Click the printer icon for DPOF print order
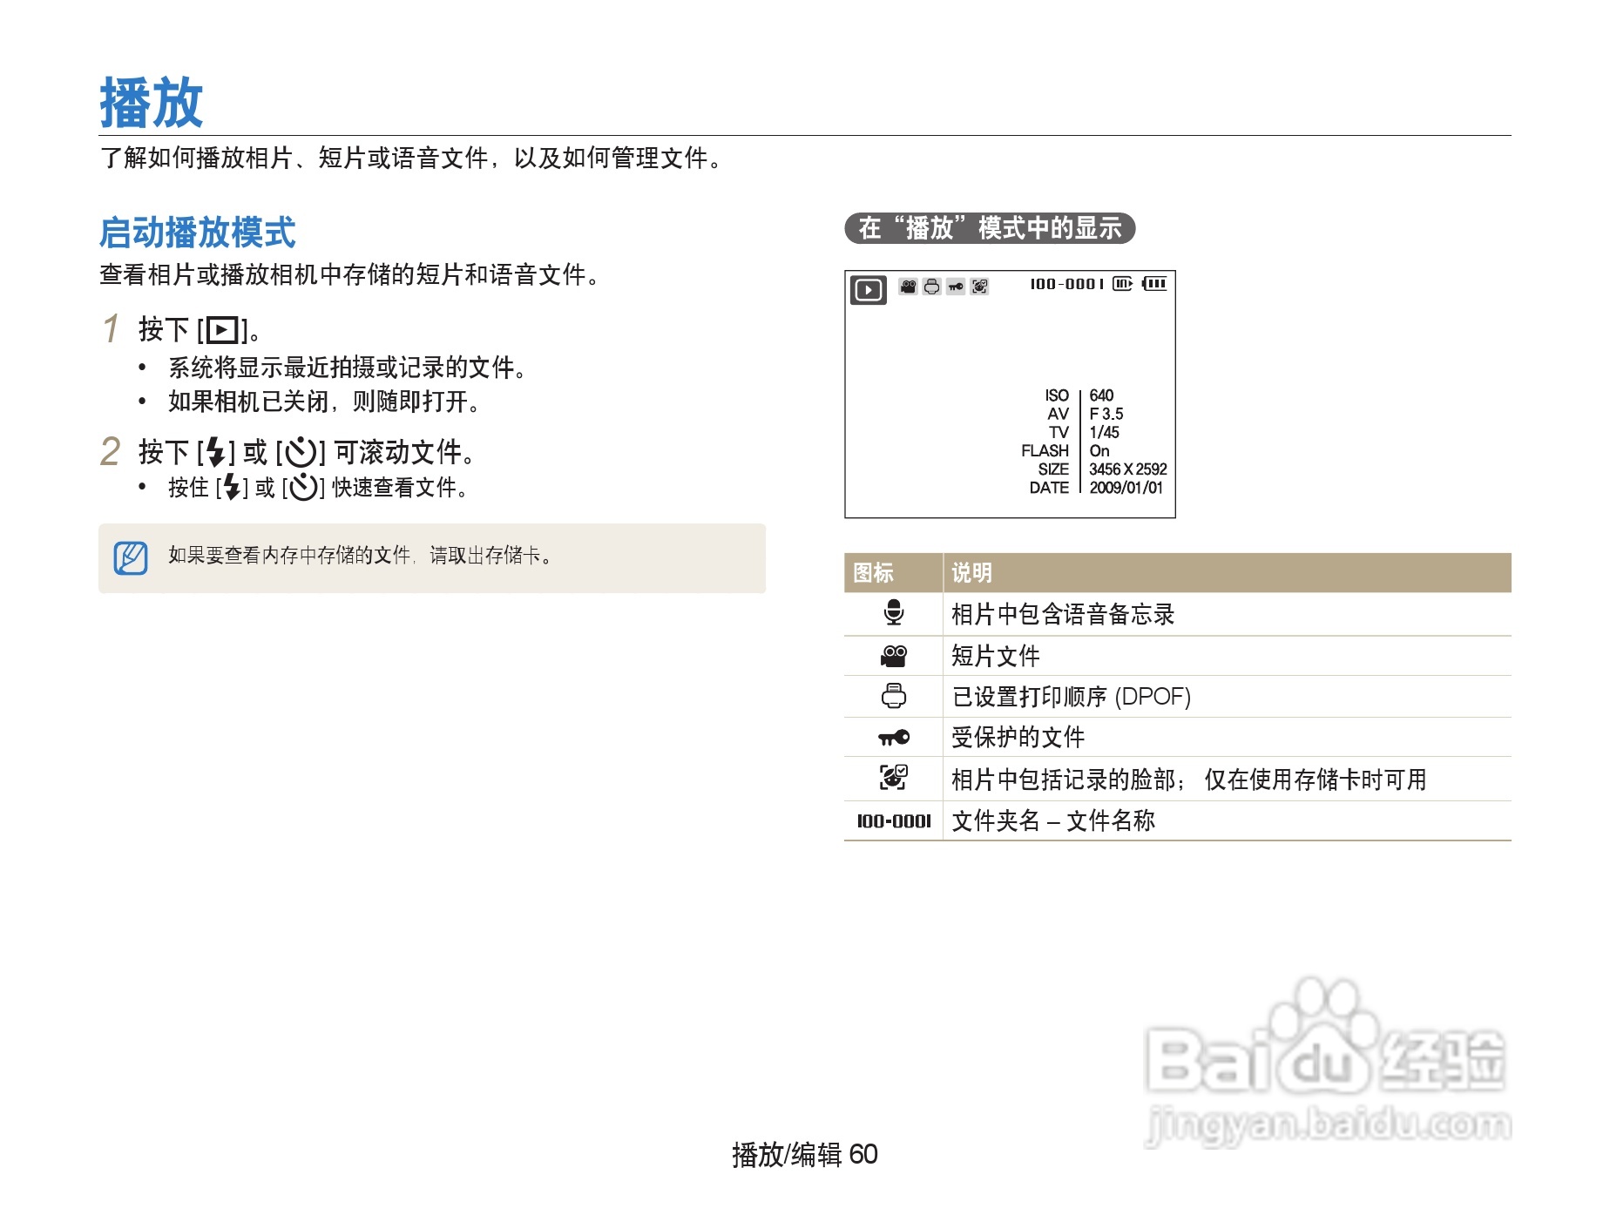Viewport: 1610px width, 1215px height. pos(895,696)
